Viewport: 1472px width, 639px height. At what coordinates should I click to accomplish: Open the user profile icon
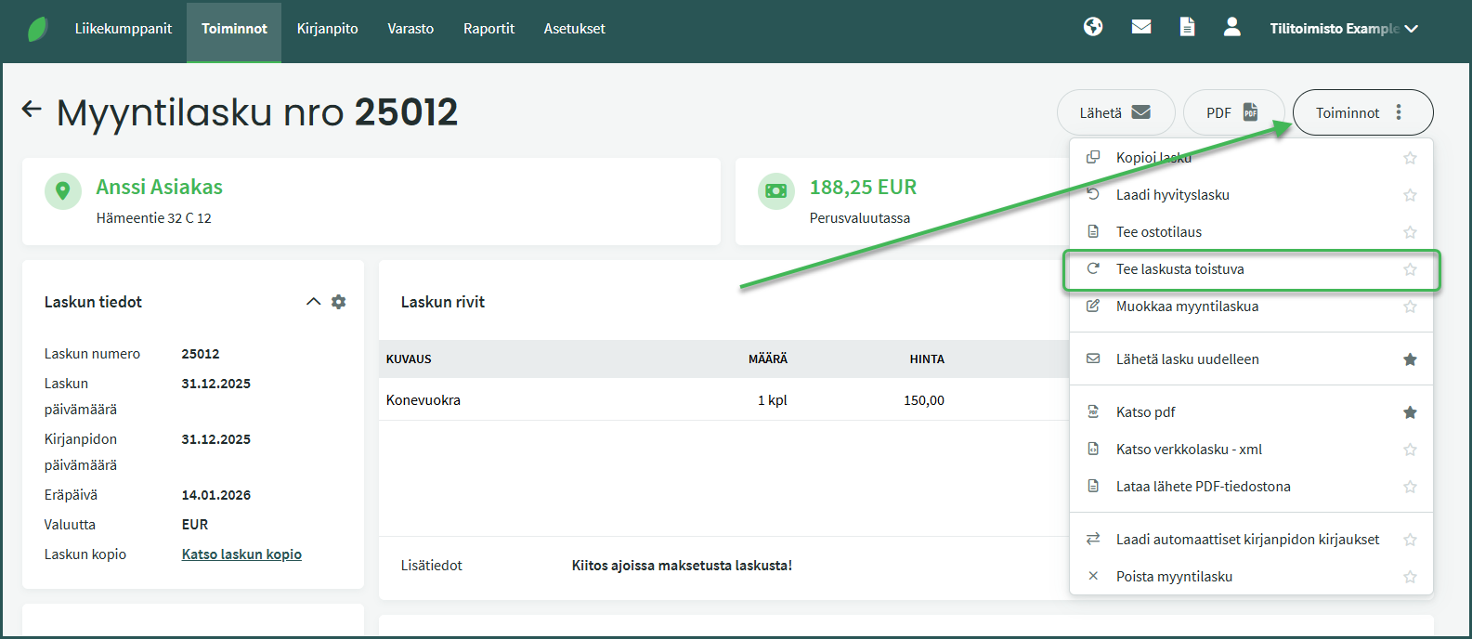coord(1232,27)
